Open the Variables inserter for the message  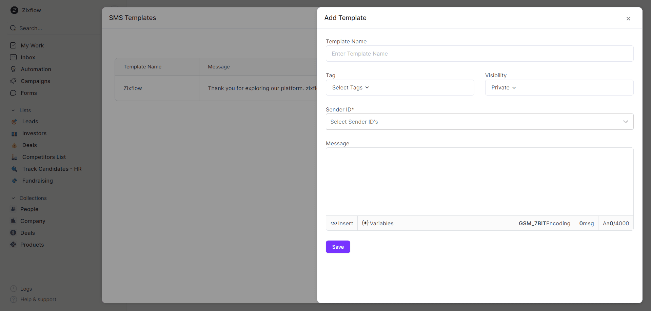pos(377,223)
